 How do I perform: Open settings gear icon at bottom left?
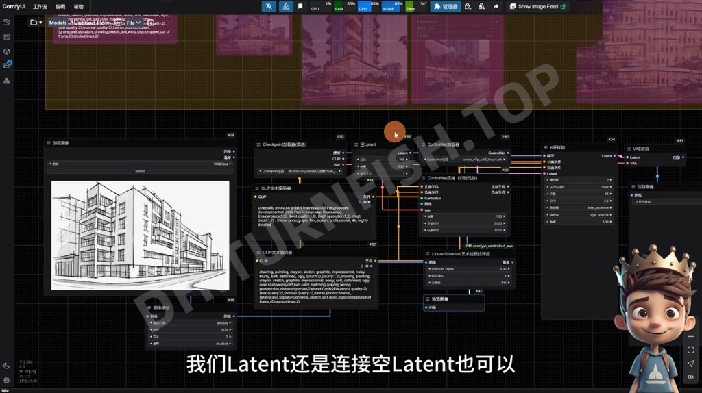(x=7, y=380)
